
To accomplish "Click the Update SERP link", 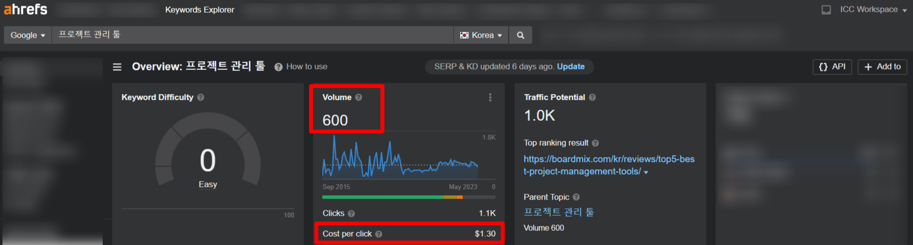I will (571, 67).
